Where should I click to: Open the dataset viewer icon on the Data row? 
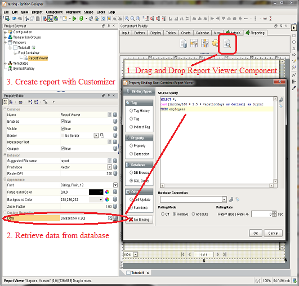tap(110, 218)
